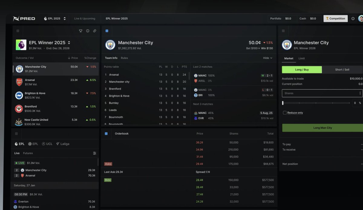Switch to Futures tab
The height and width of the screenshot is (210, 363).
[28, 153]
